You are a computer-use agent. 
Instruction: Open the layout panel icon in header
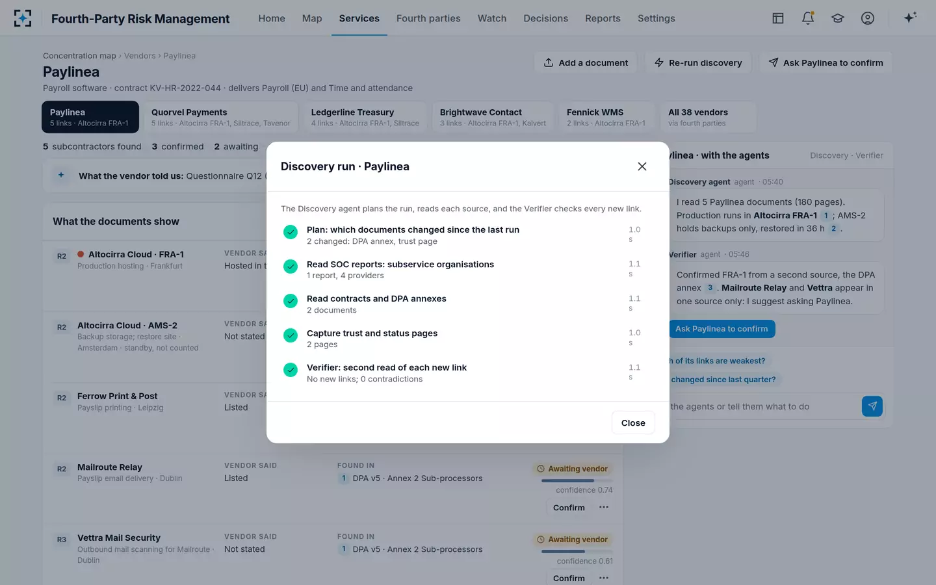click(778, 18)
